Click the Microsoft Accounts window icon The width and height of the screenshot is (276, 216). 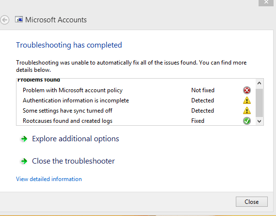tap(19, 19)
